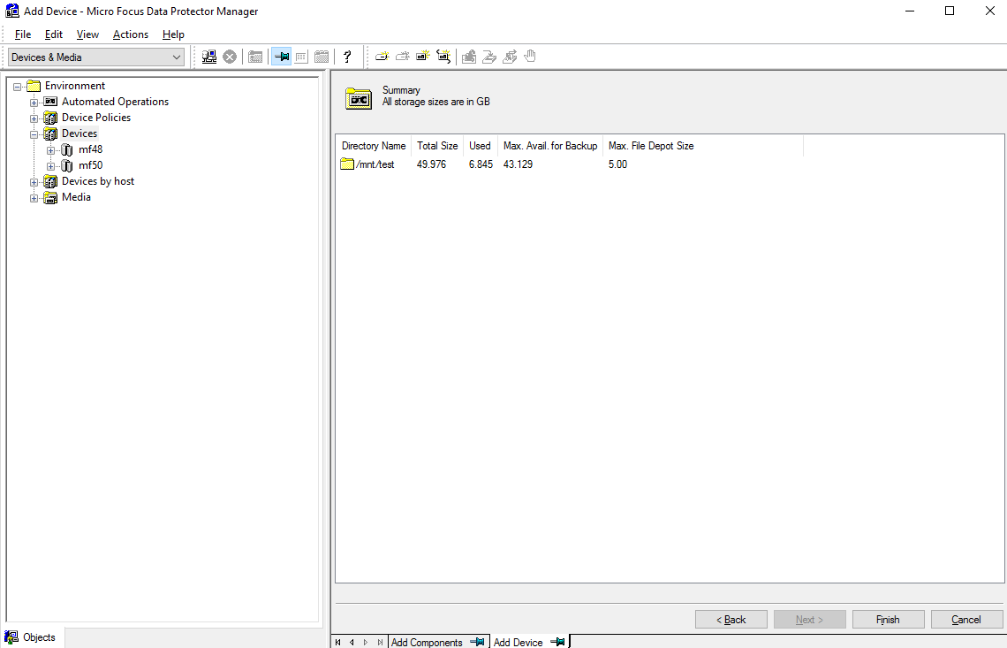
Task: Select Devices by host in the tree
Action: [98, 181]
